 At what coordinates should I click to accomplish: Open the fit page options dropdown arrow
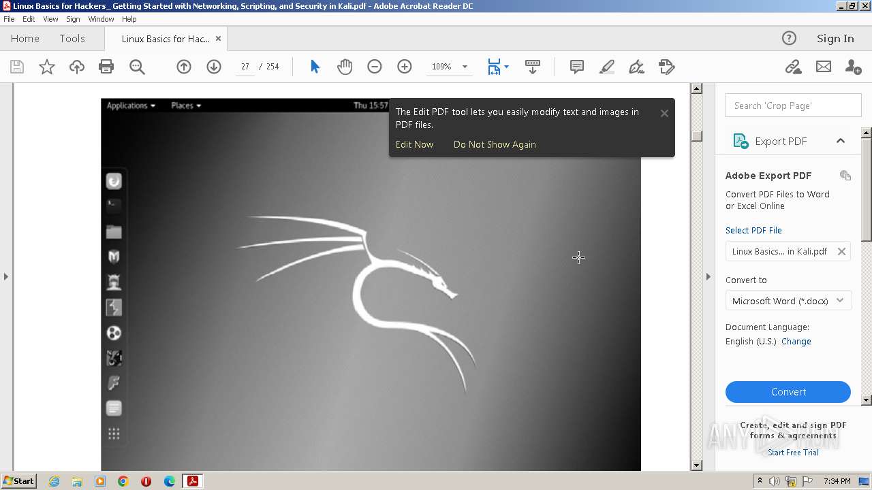point(506,67)
